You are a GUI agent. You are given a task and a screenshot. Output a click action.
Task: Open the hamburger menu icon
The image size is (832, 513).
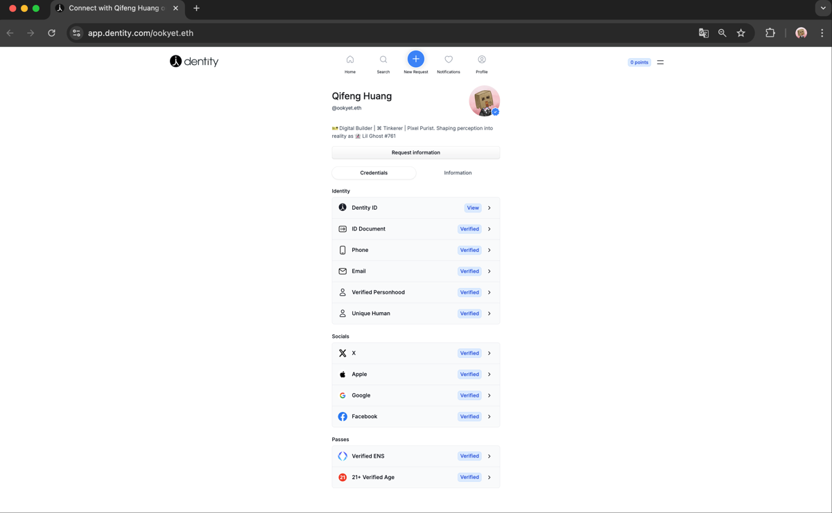click(x=660, y=62)
